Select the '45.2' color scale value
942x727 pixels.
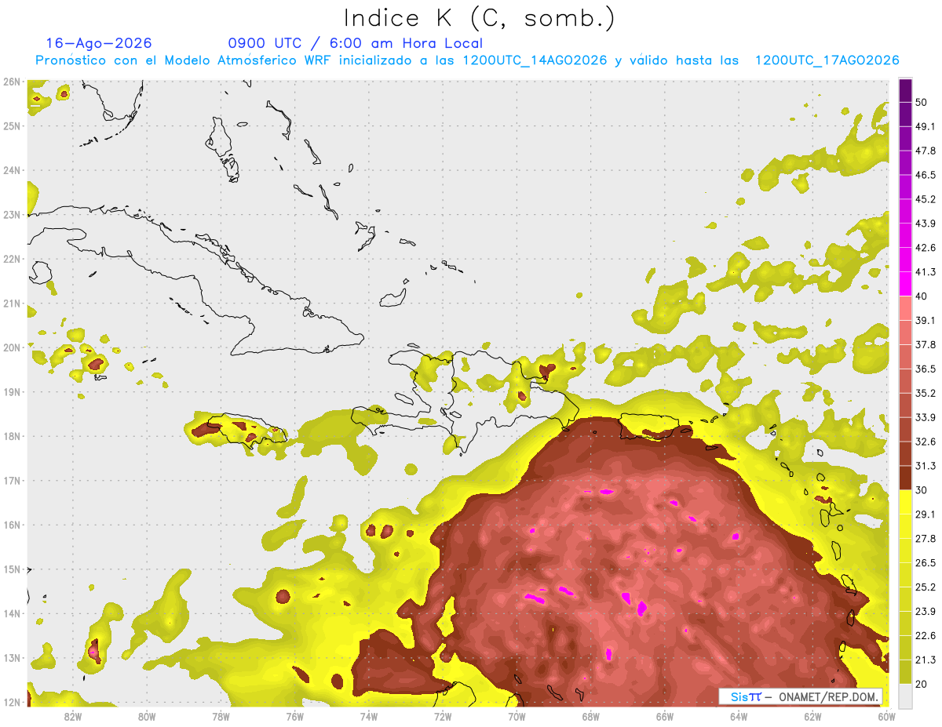click(x=925, y=200)
